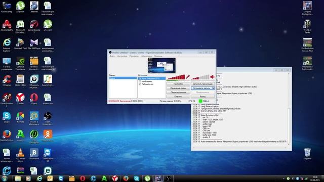The height and width of the screenshot is (182, 324).
Task: Enable the изображение source checkbox
Action: 140,81
